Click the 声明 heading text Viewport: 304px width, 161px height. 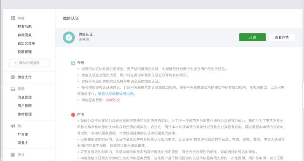coord(81,114)
